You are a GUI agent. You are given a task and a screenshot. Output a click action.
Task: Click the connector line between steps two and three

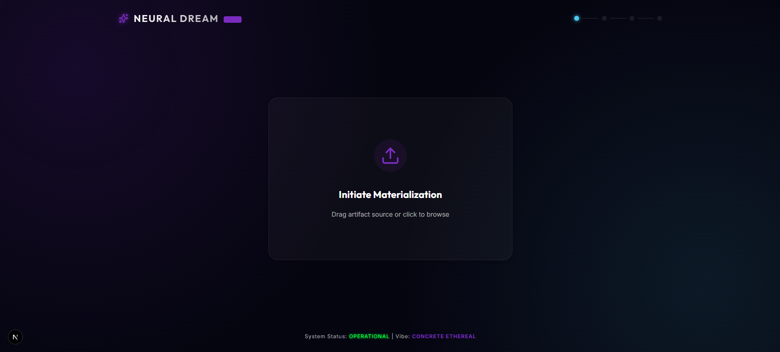[618, 18]
